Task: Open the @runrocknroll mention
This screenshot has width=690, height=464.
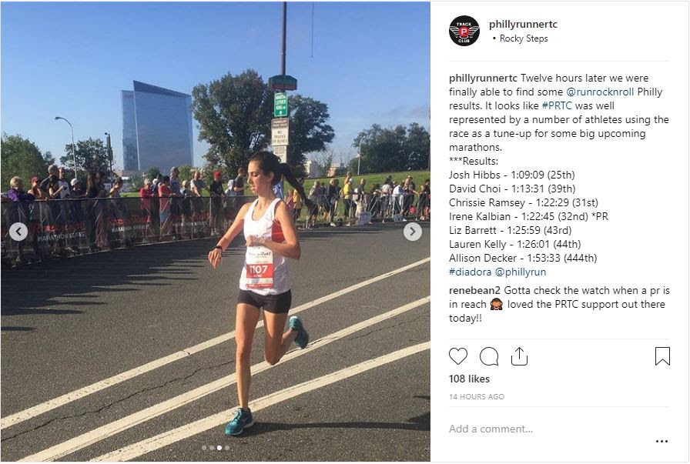Action: [x=600, y=92]
